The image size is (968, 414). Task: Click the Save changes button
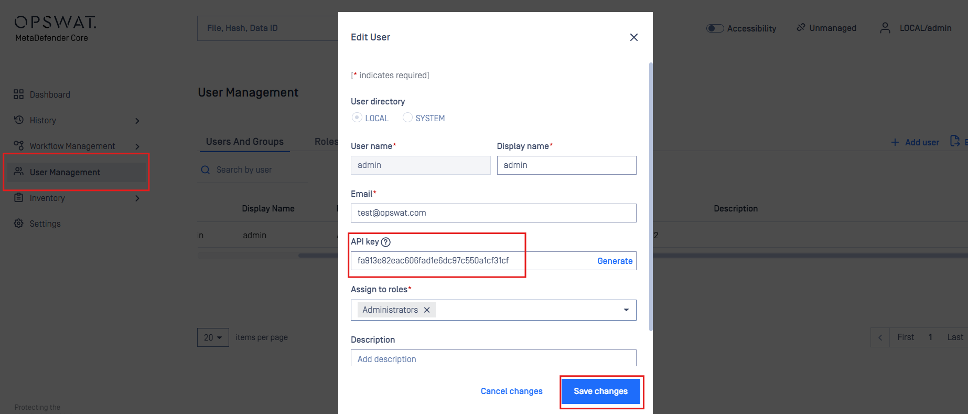click(601, 391)
